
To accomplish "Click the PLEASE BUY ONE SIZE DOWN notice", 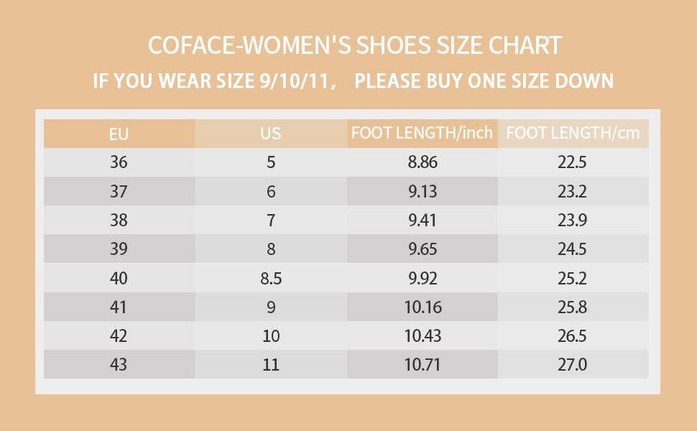I will point(484,80).
